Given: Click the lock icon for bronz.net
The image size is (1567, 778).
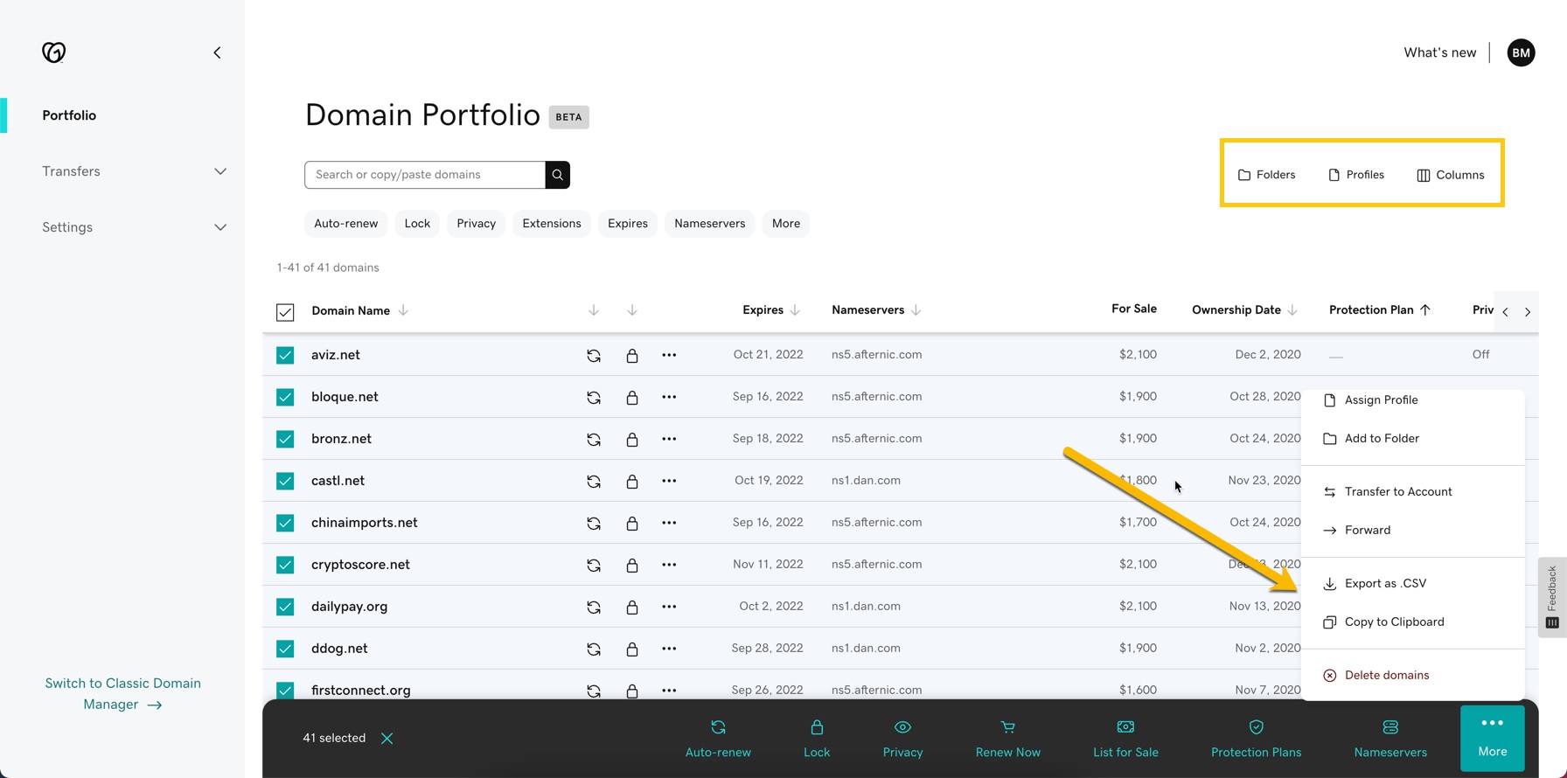Looking at the screenshot, I should point(631,440).
